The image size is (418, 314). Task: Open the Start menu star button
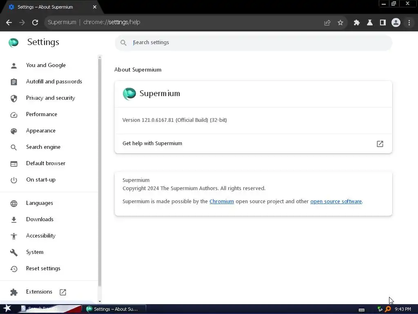[7, 308]
